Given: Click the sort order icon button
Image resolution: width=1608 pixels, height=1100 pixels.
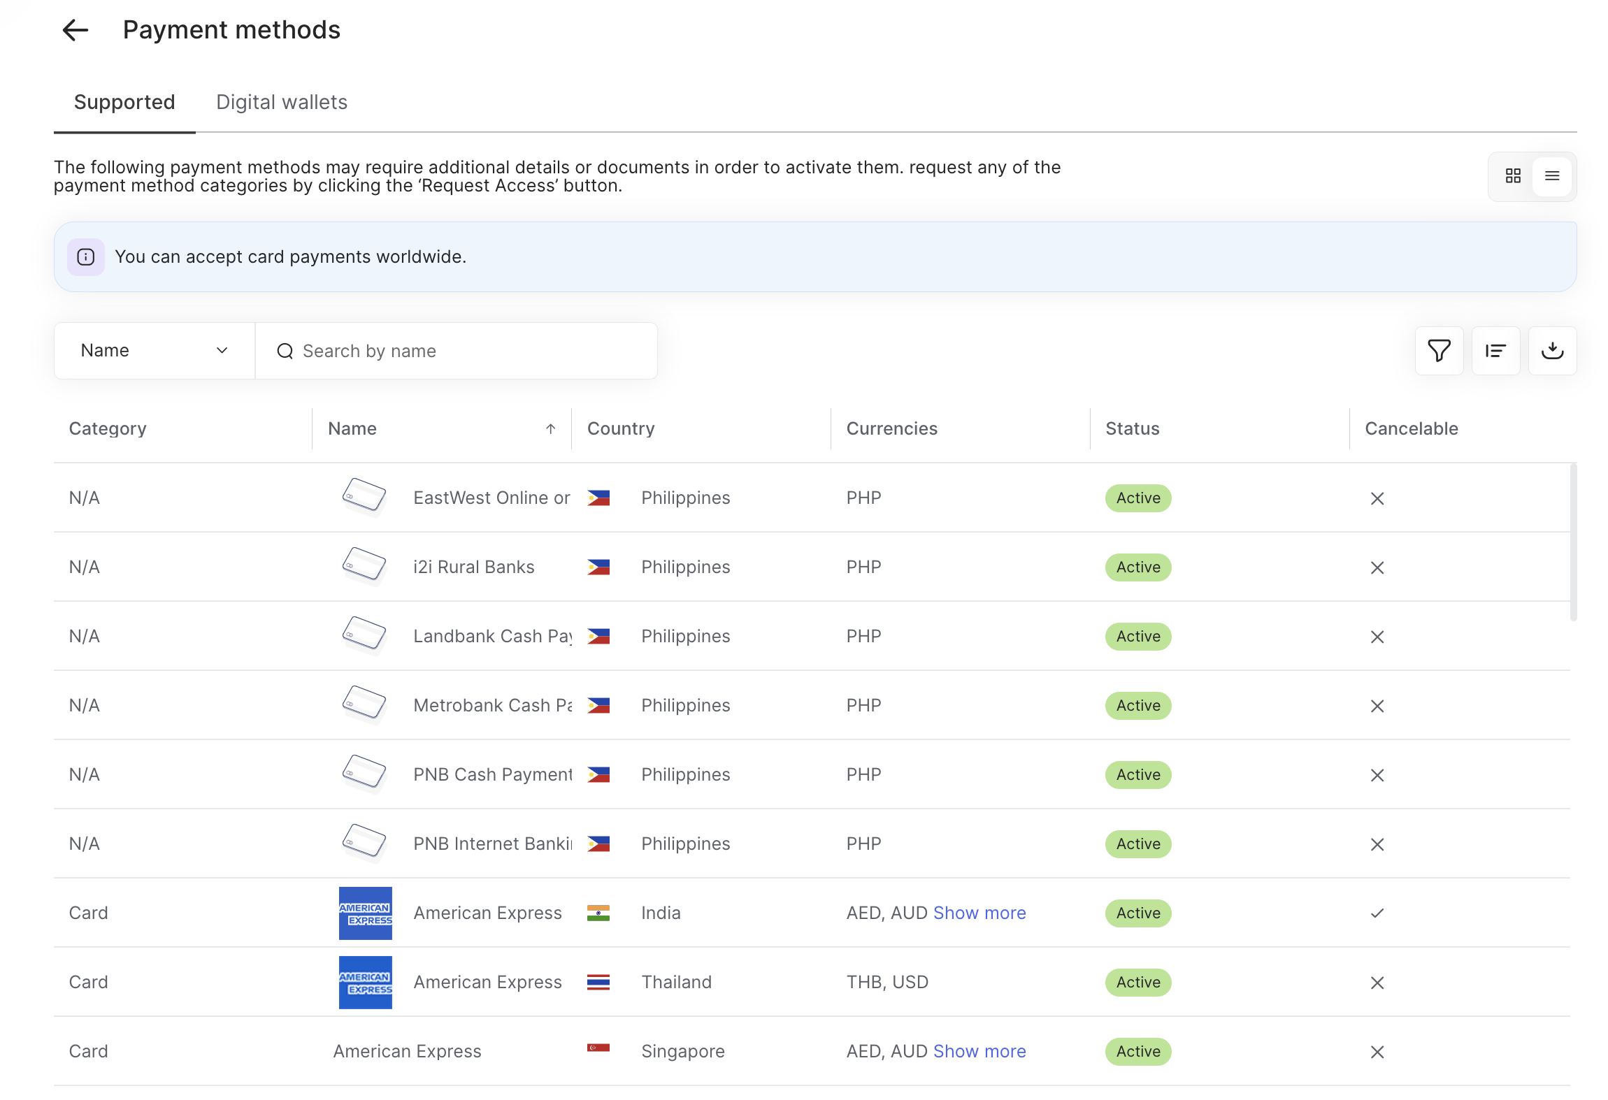Looking at the screenshot, I should [1495, 351].
